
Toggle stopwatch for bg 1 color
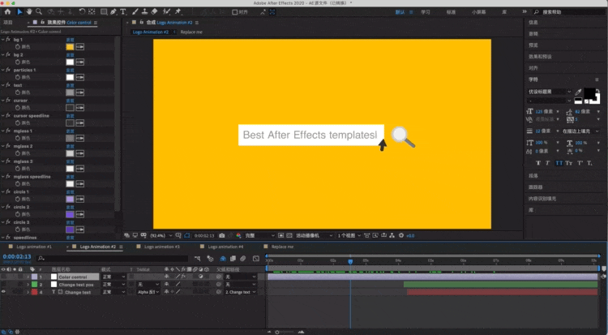18,46
